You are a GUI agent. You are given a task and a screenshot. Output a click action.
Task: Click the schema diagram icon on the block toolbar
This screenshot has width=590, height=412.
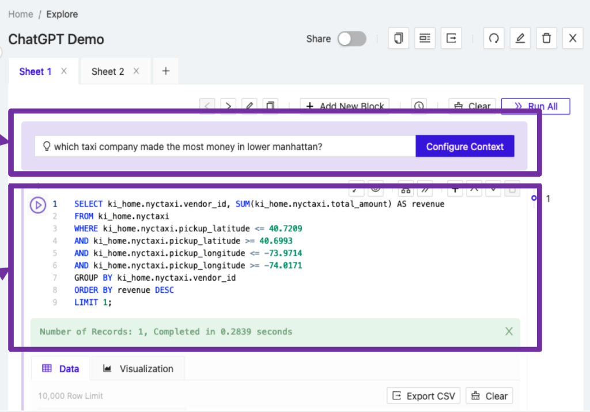click(x=405, y=188)
